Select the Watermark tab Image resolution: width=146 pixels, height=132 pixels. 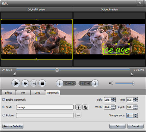coord(53,93)
